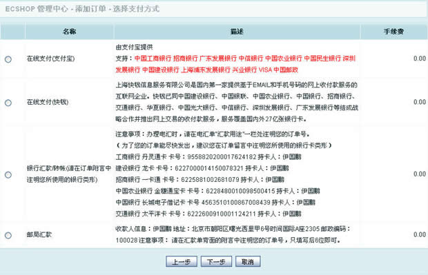Image resolution: width=428 pixels, height=275 pixels.
Task: Click the 手续费 column header
Action: [x=393, y=32]
